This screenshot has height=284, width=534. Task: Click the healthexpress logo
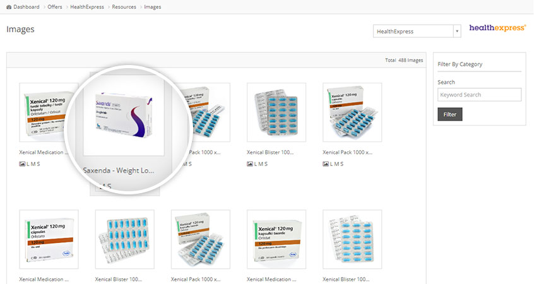pos(497,28)
